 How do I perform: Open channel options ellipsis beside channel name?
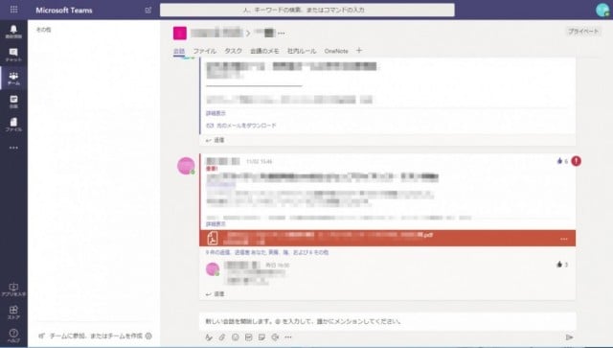click(281, 34)
